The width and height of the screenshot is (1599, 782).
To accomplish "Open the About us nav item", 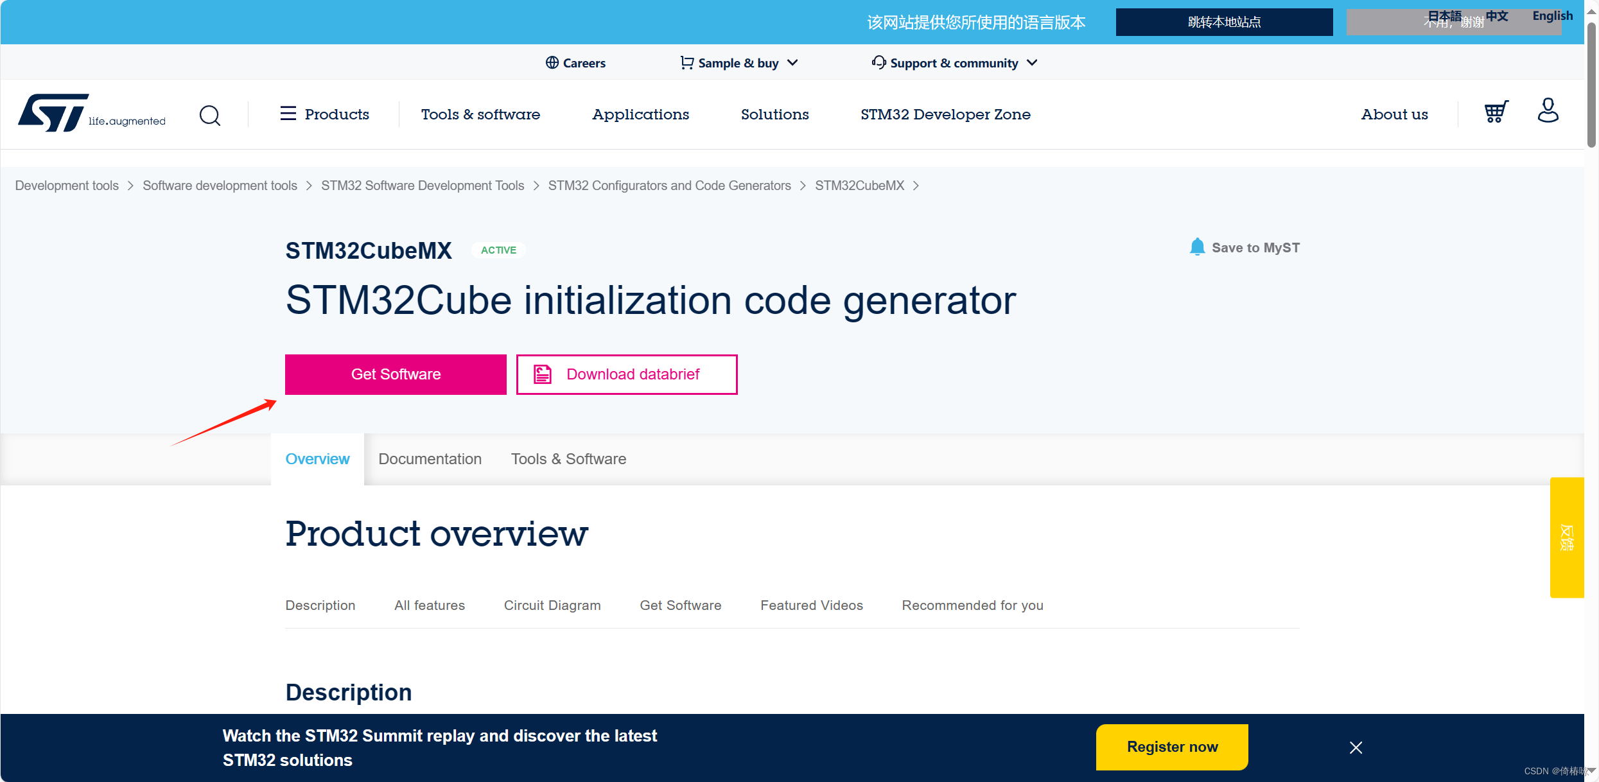I will pyautogui.click(x=1394, y=114).
